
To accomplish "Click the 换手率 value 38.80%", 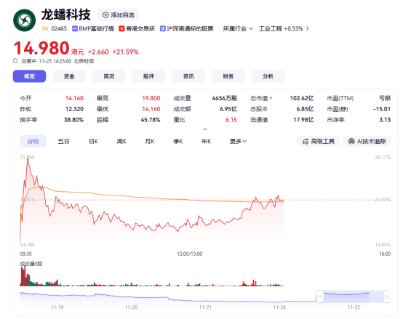I will coord(73,120).
